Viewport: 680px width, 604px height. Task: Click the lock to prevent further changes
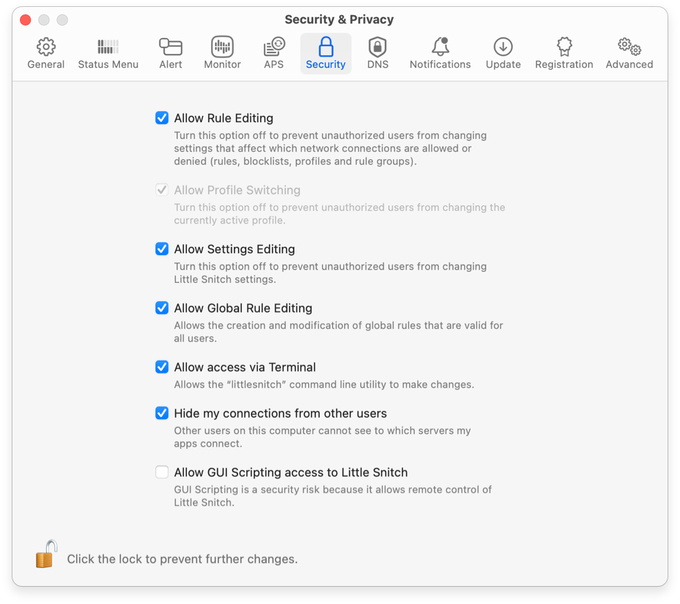tap(46, 554)
